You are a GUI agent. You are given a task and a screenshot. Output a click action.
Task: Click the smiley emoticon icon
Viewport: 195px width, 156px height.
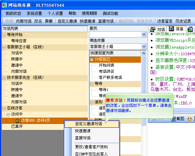tap(190, 119)
